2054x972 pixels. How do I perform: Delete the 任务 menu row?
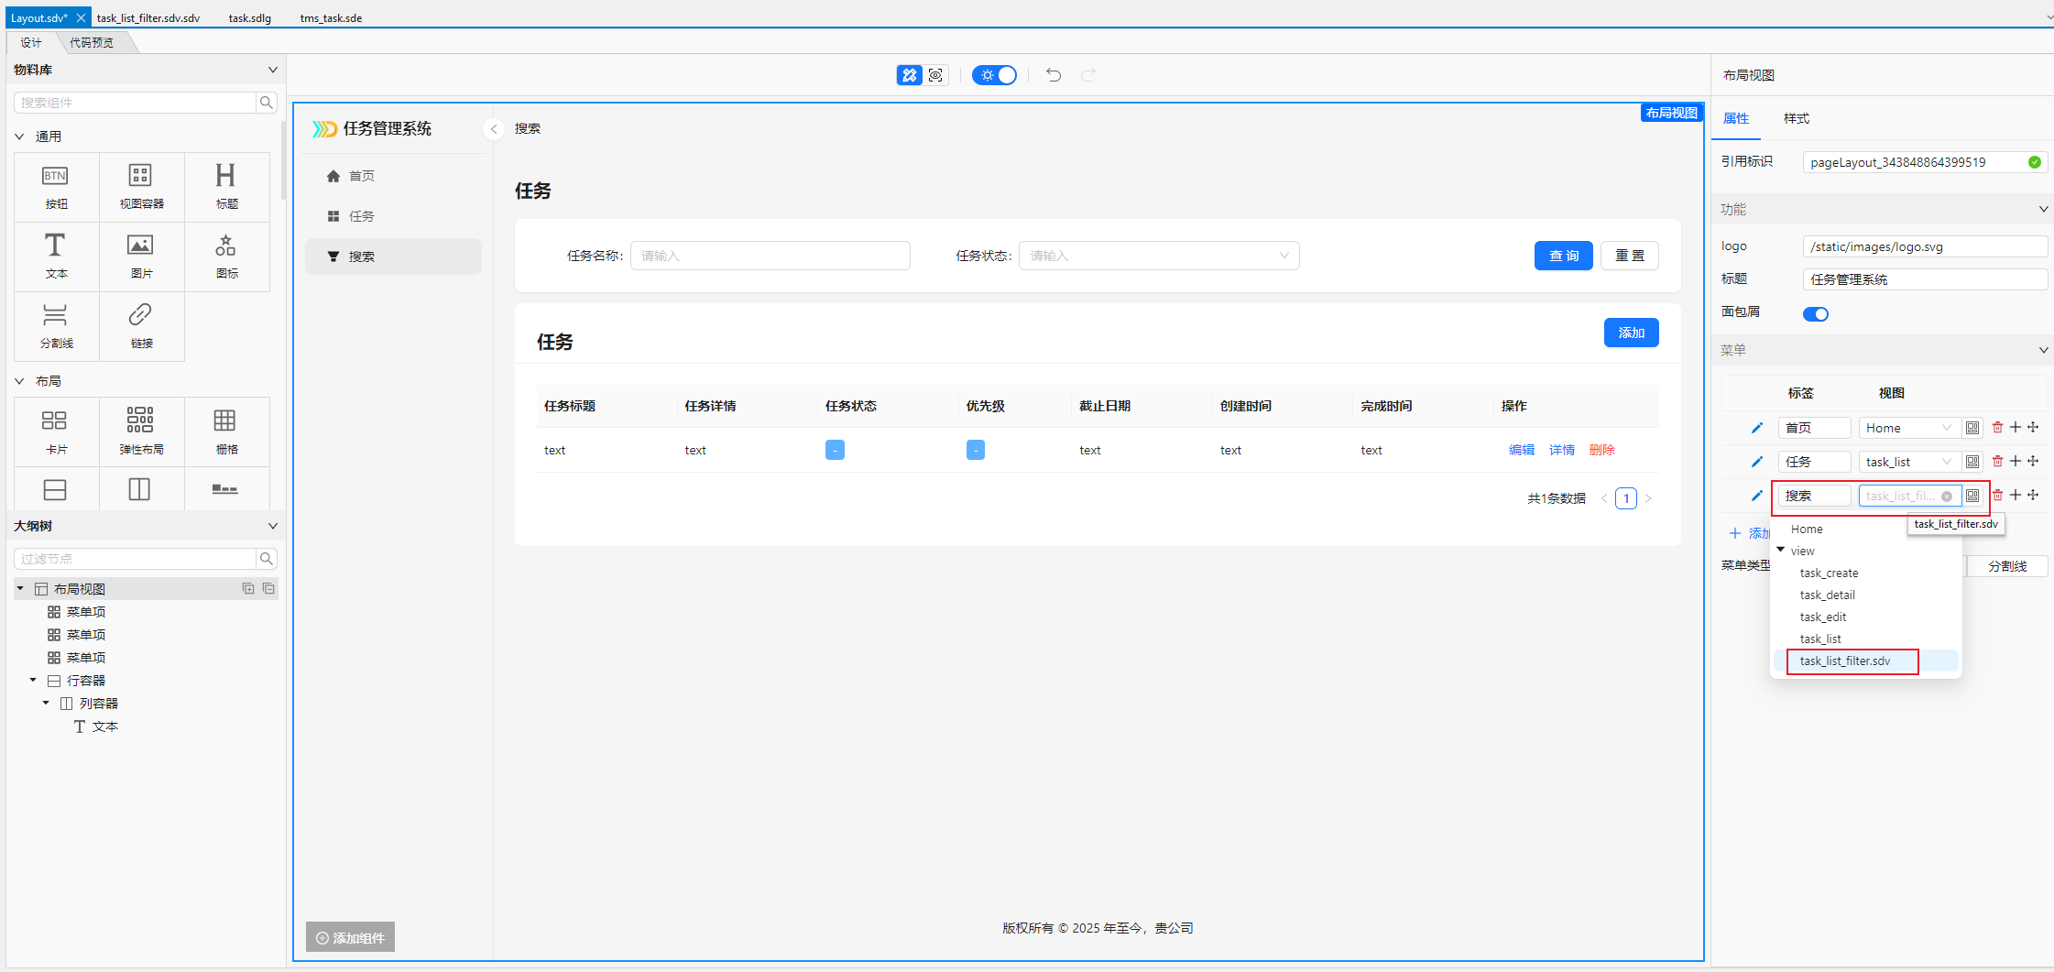[1997, 462]
